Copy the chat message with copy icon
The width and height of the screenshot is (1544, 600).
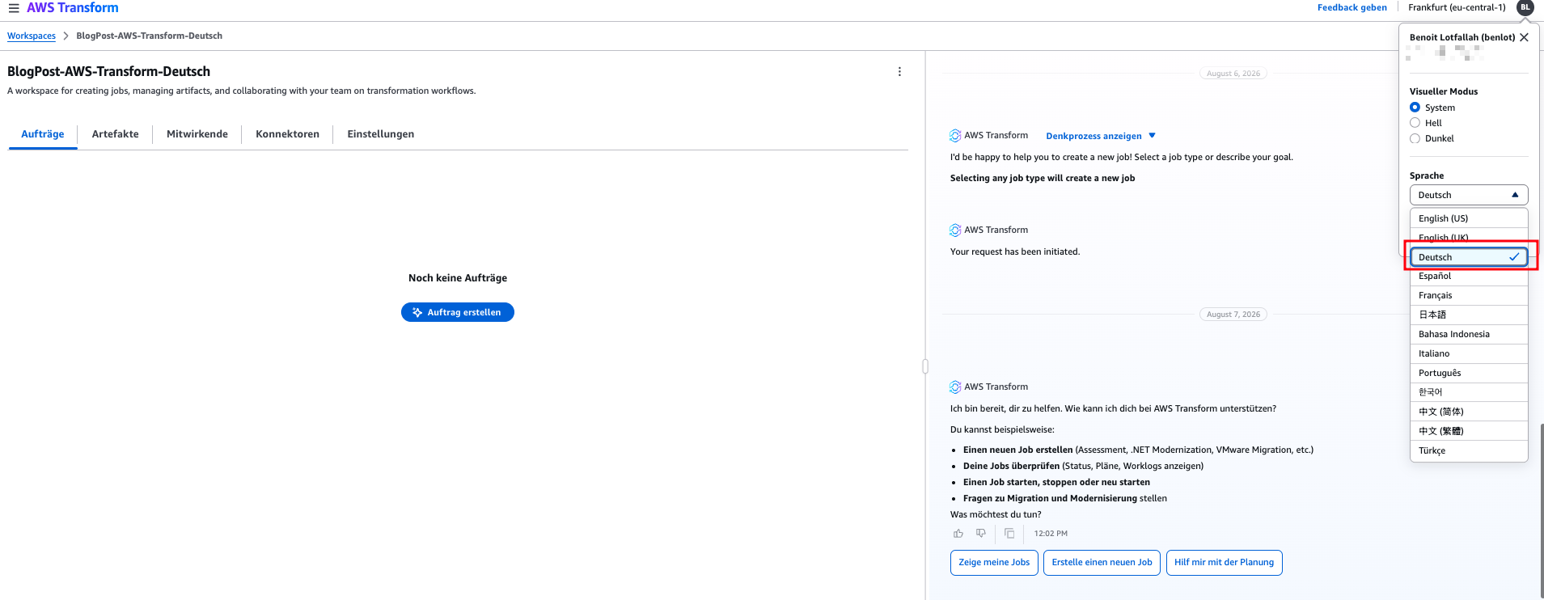point(1009,534)
